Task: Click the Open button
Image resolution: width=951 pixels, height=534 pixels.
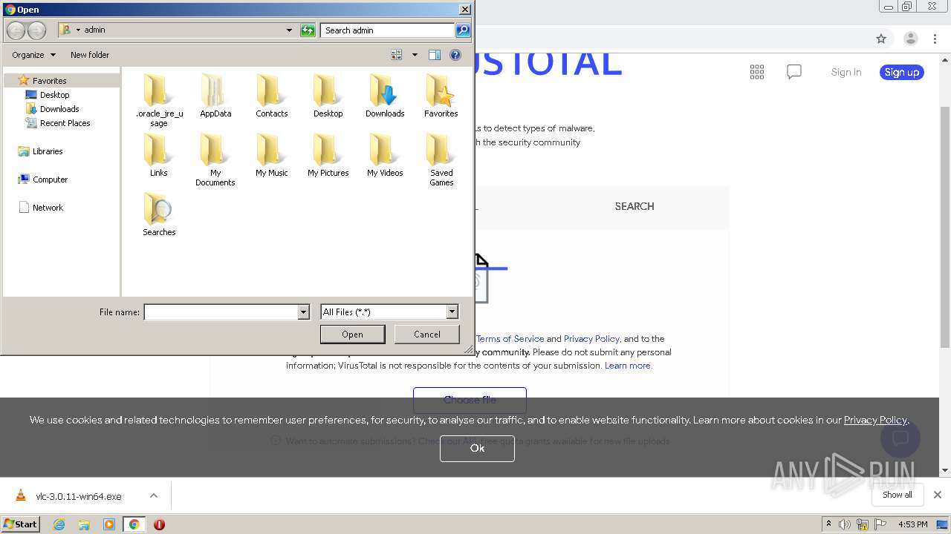Action: coord(353,334)
